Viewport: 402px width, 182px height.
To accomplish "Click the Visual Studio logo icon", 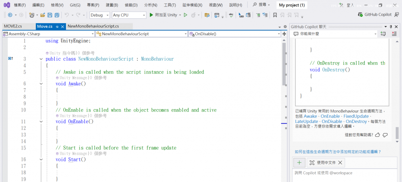I will 7,5.
